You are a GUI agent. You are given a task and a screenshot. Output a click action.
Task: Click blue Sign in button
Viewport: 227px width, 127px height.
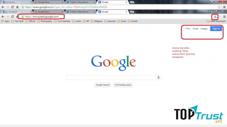click(x=216, y=29)
